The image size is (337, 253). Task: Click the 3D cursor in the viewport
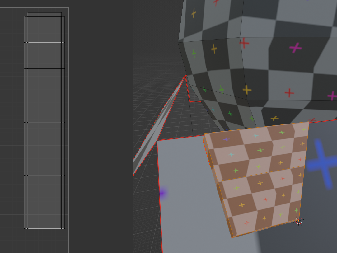(x=299, y=221)
